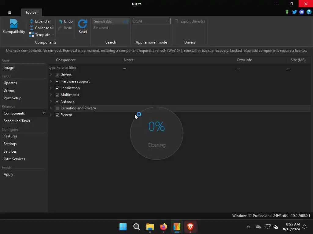Select the Toolbar tab
This screenshot has width=313, height=234.
point(31,12)
